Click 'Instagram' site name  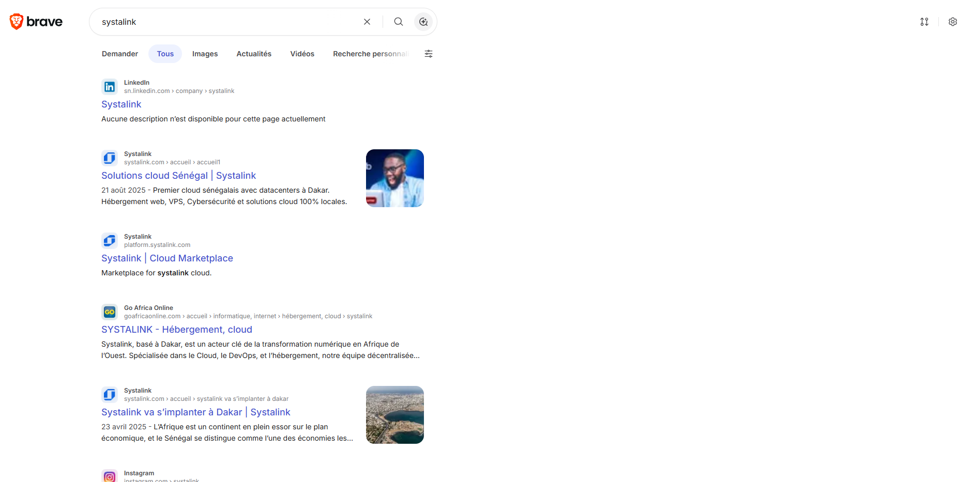[x=139, y=473]
